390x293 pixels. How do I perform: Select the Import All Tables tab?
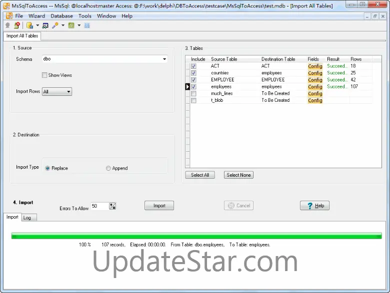[22, 36]
